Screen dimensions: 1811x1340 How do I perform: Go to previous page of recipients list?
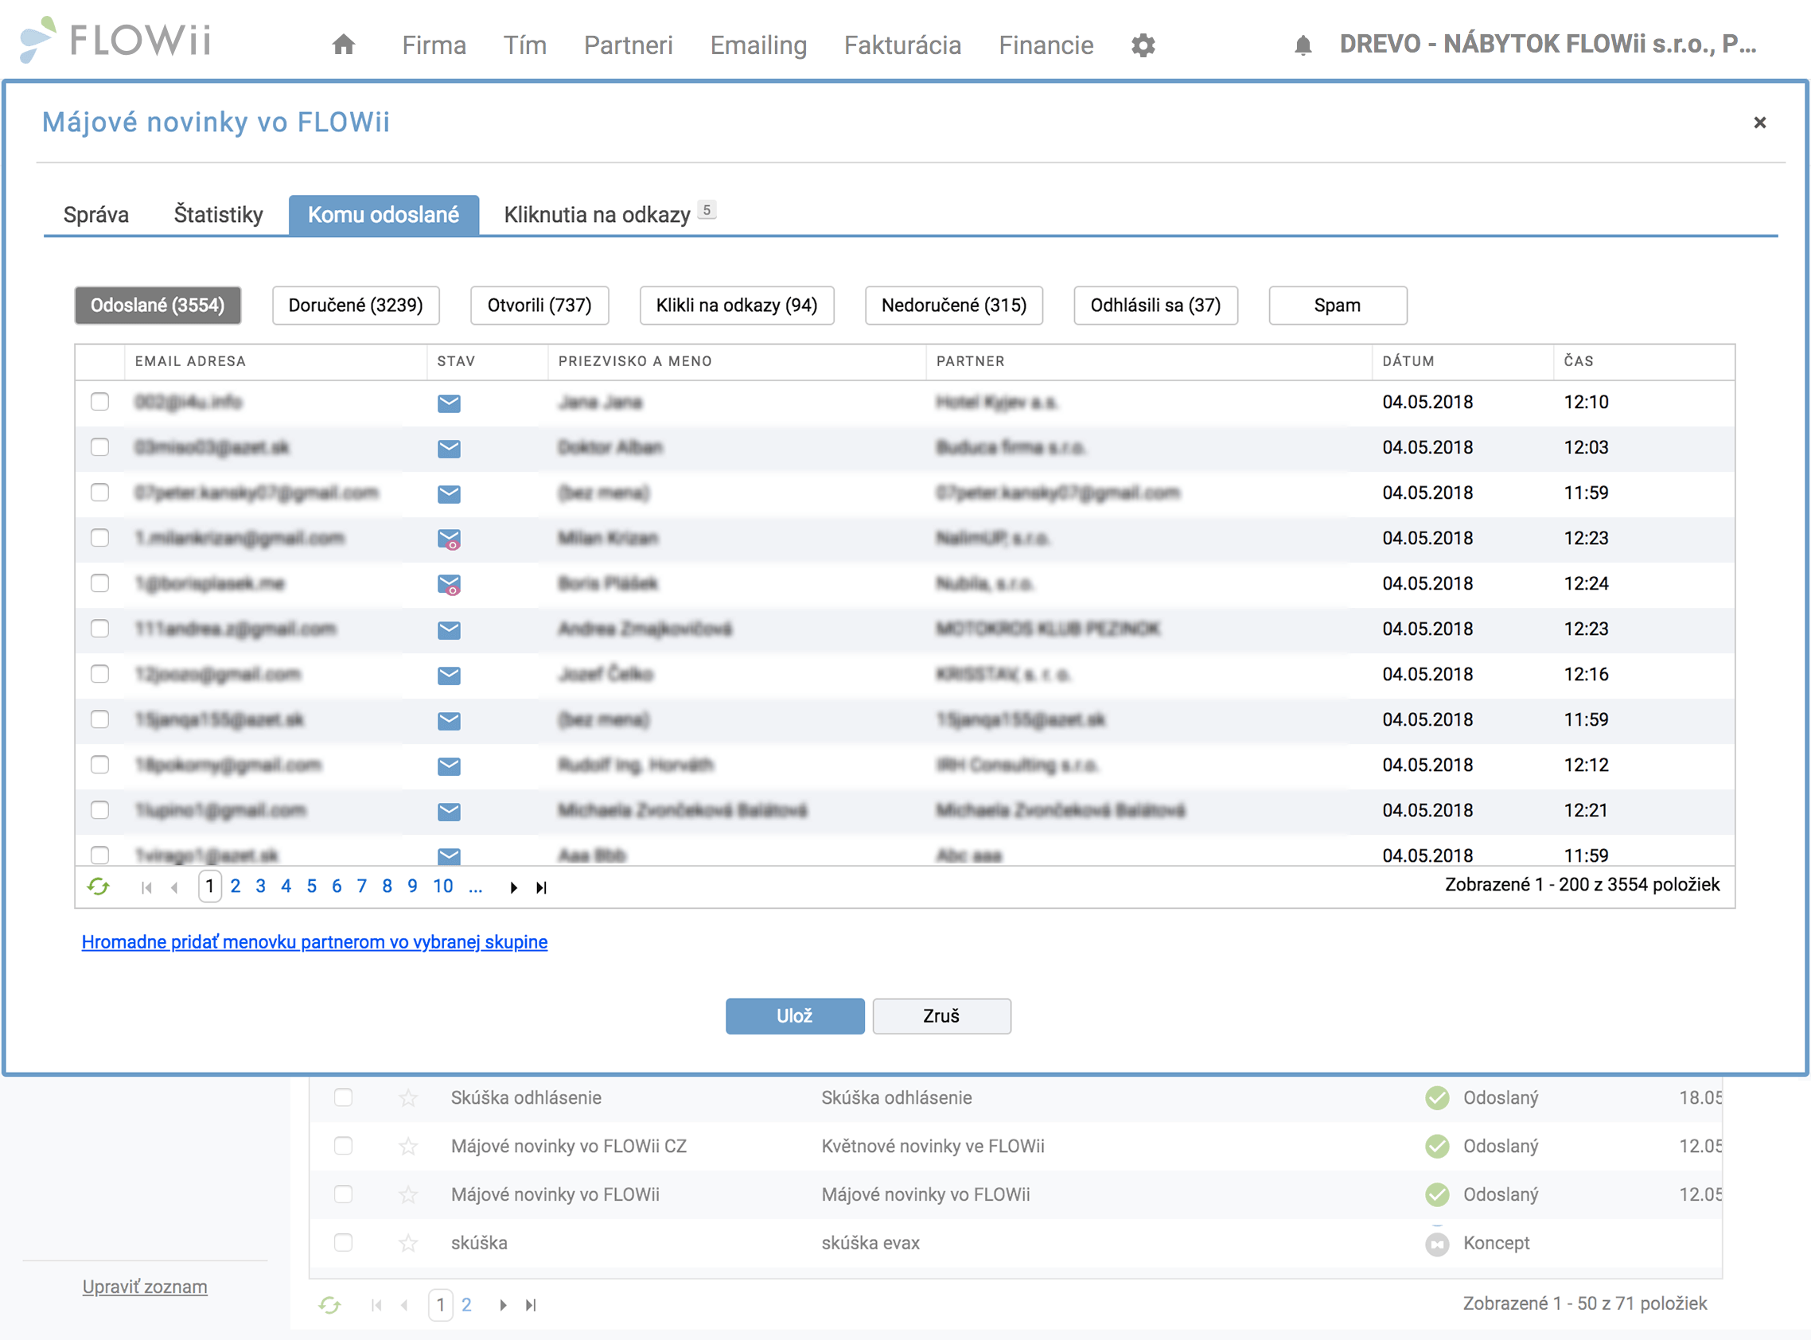point(174,887)
